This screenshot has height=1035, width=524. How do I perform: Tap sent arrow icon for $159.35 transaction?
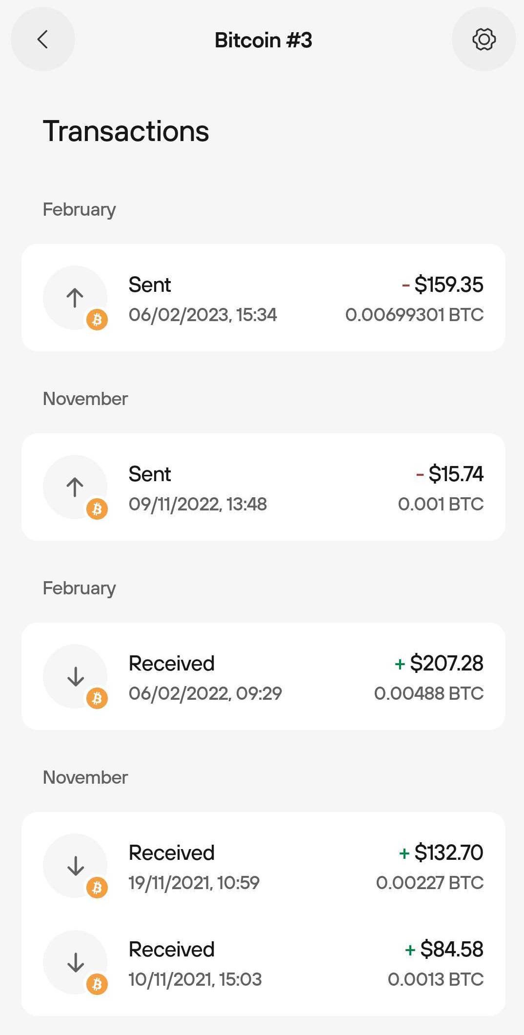tap(75, 297)
